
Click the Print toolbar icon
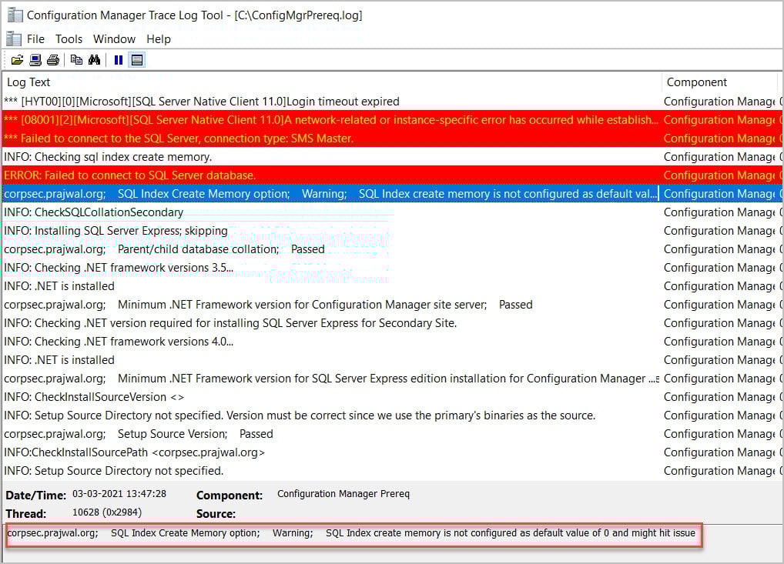point(53,61)
